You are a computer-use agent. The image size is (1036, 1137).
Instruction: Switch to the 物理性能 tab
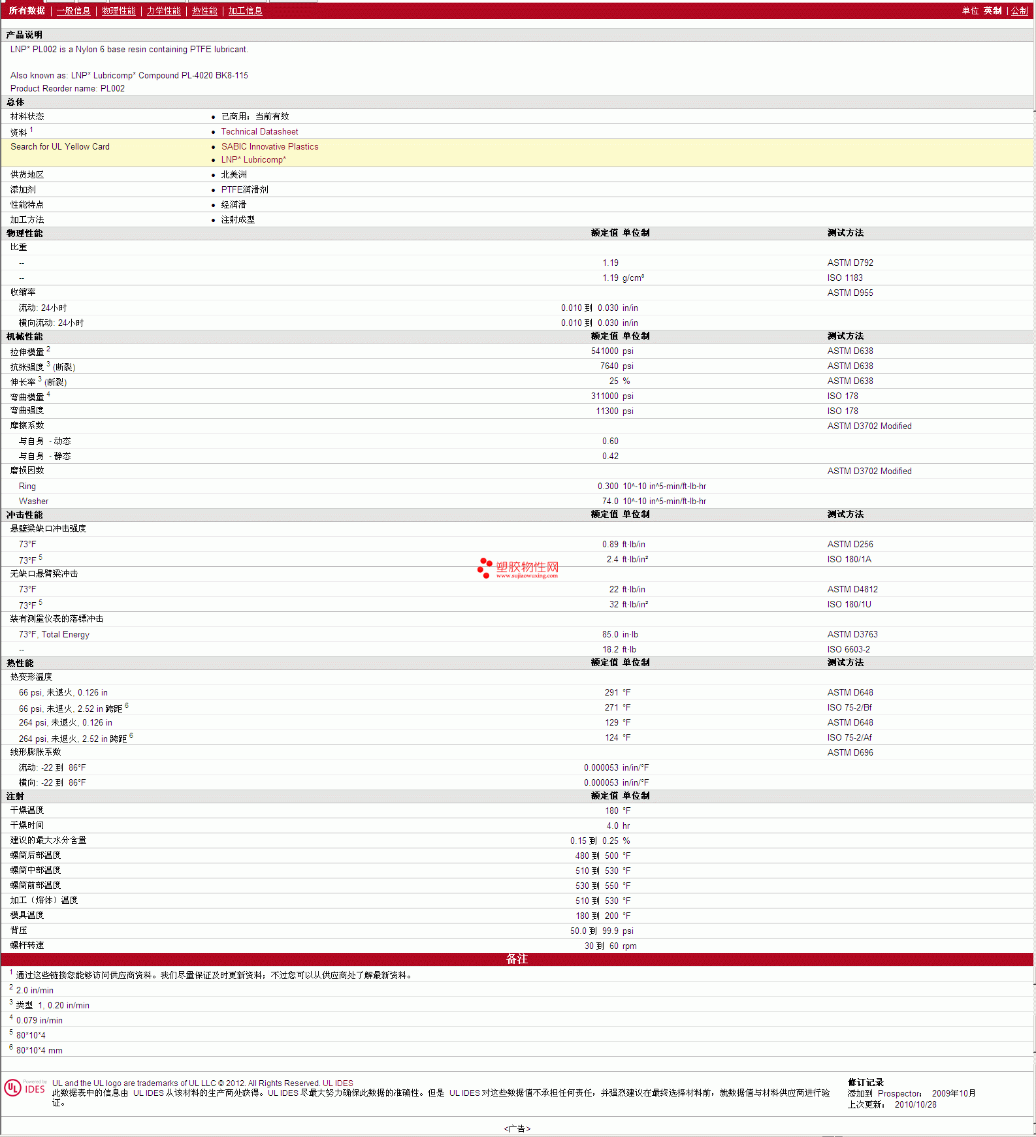pos(118,11)
